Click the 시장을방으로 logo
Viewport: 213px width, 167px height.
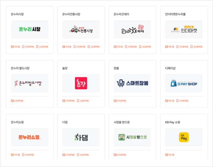133,137
